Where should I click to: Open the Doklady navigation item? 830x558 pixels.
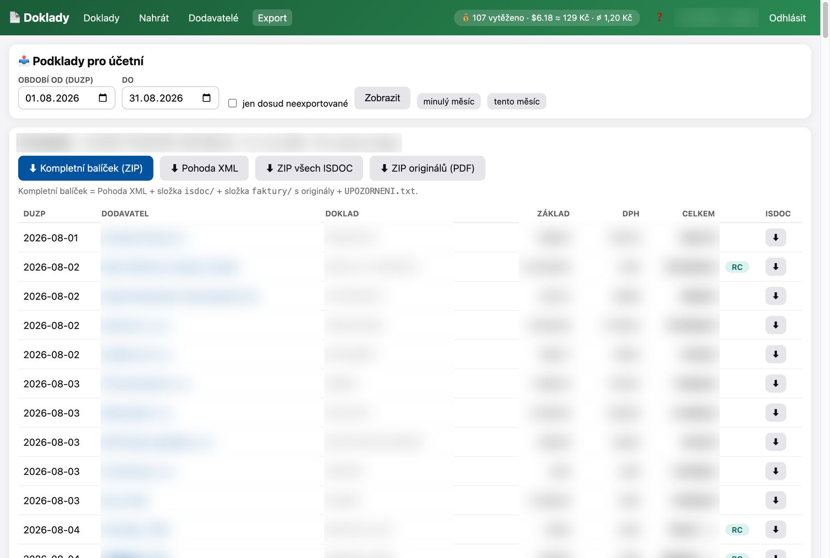click(x=101, y=18)
